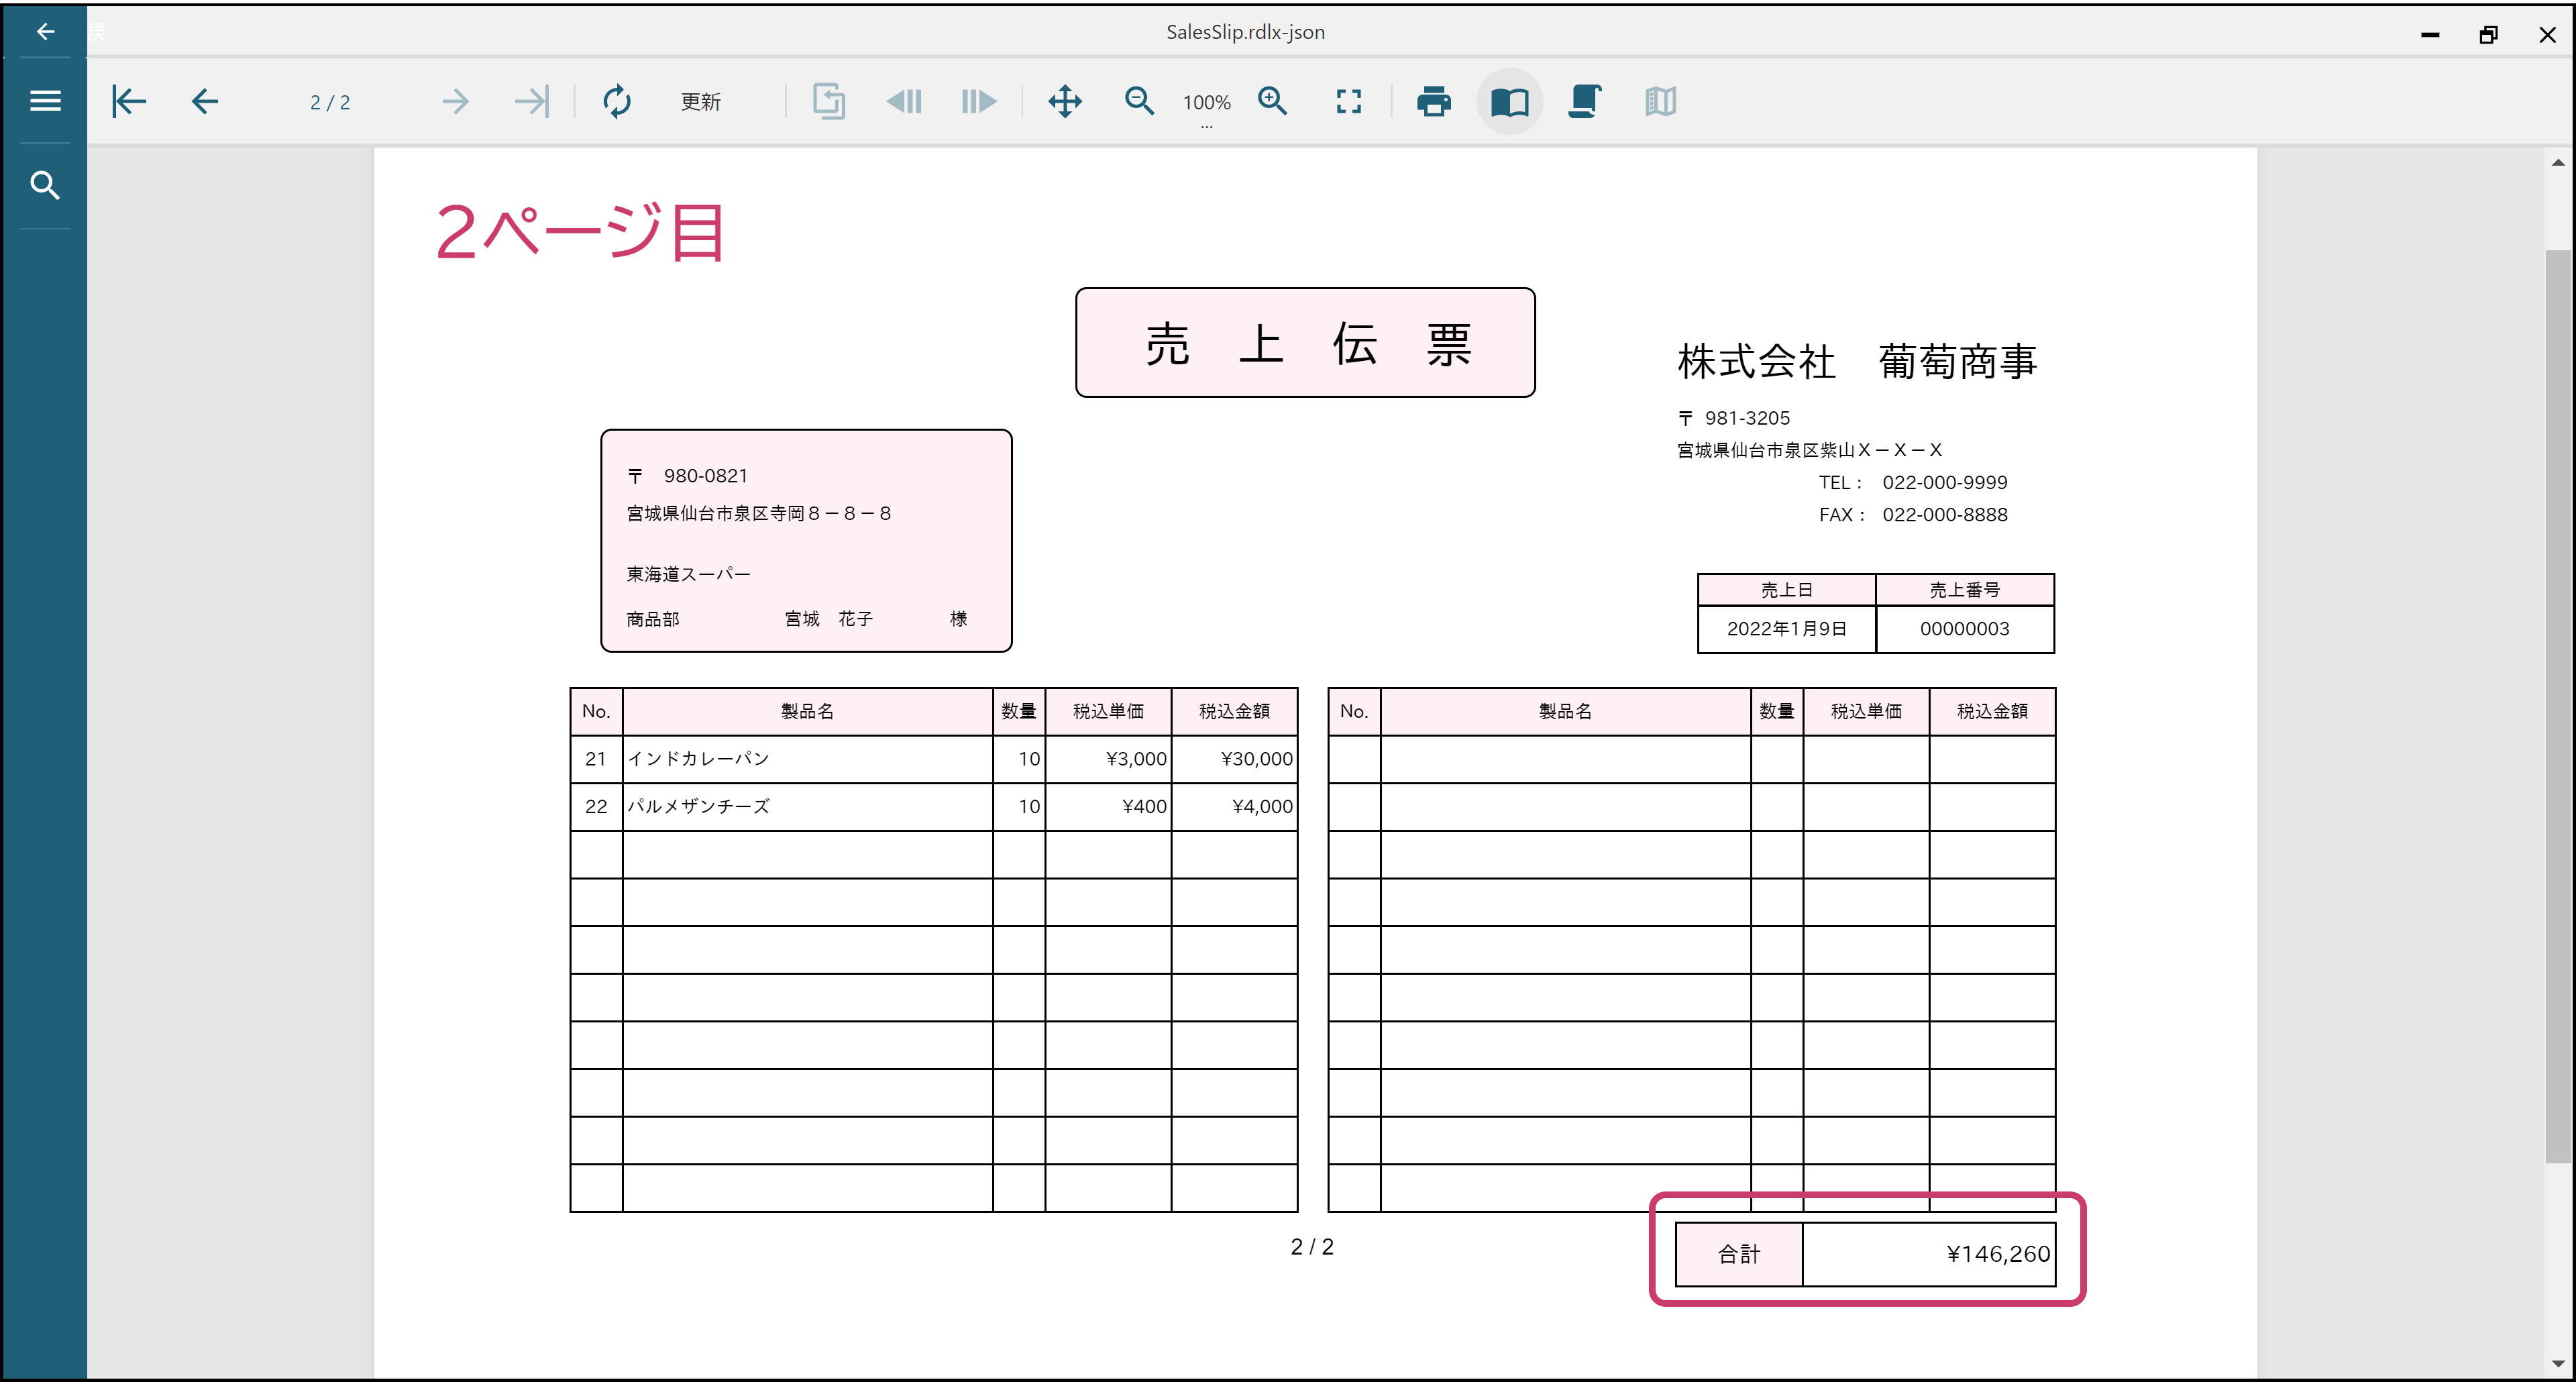Image resolution: width=2576 pixels, height=1382 pixels.
Task: Close the viewer window
Action: point(2547,34)
